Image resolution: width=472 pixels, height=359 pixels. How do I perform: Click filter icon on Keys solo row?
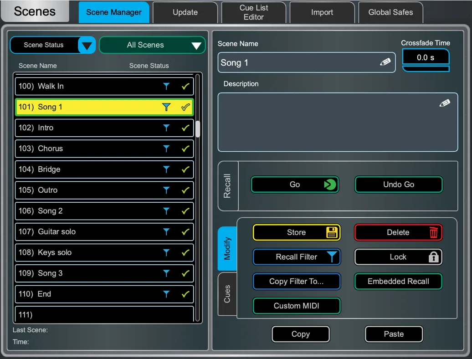[166, 252]
